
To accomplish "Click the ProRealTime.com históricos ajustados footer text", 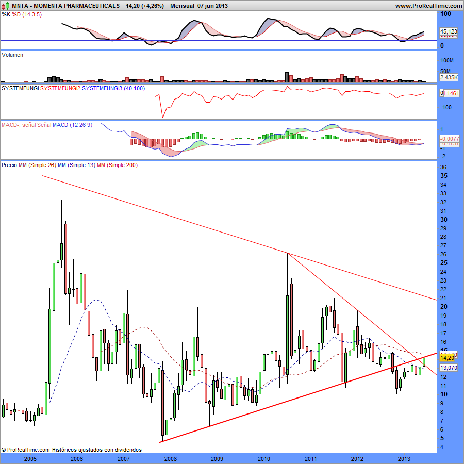I will click(x=71, y=450).
